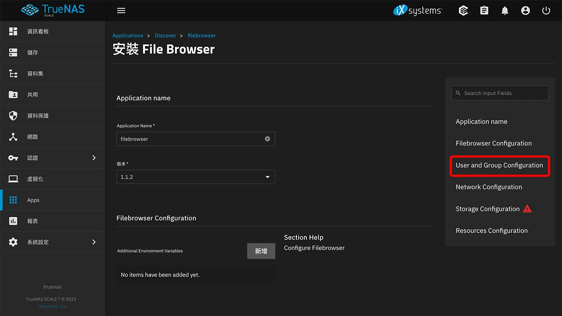Open the alerts bell icon
562x316 pixels.
click(x=505, y=11)
